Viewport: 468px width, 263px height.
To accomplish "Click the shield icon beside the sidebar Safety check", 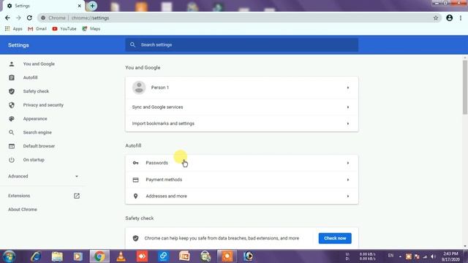I will (12, 91).
